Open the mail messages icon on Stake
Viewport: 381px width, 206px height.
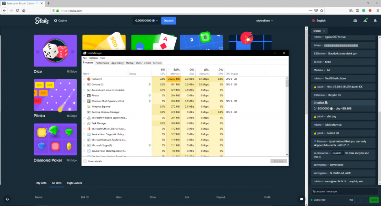(x=355, y=20)
